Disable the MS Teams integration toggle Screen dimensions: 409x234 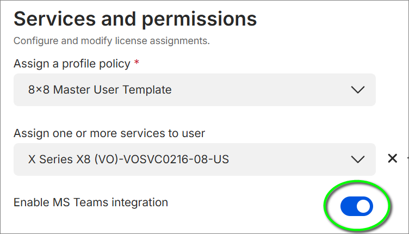tap(357, 206)
